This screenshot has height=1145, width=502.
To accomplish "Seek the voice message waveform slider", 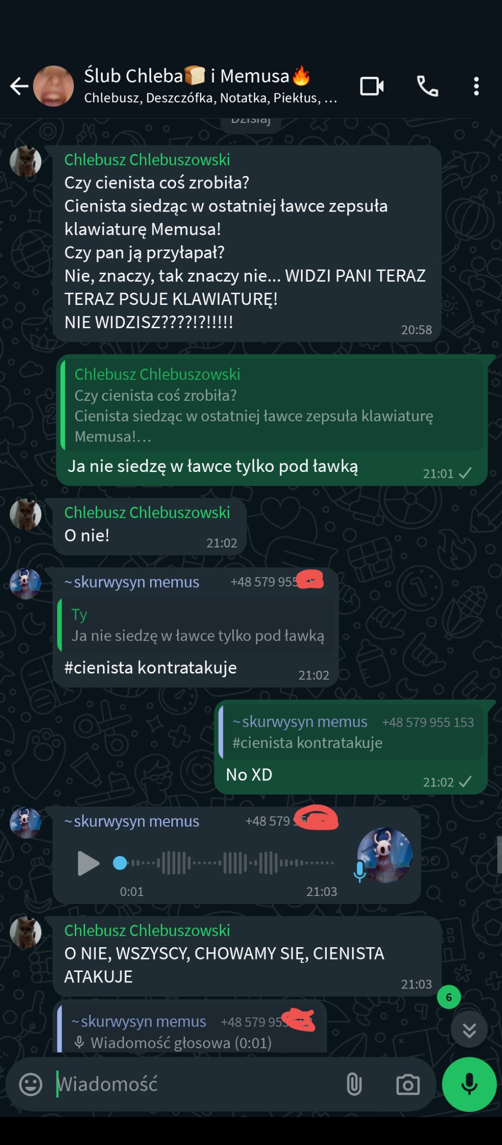I will (x=224, y=863).
